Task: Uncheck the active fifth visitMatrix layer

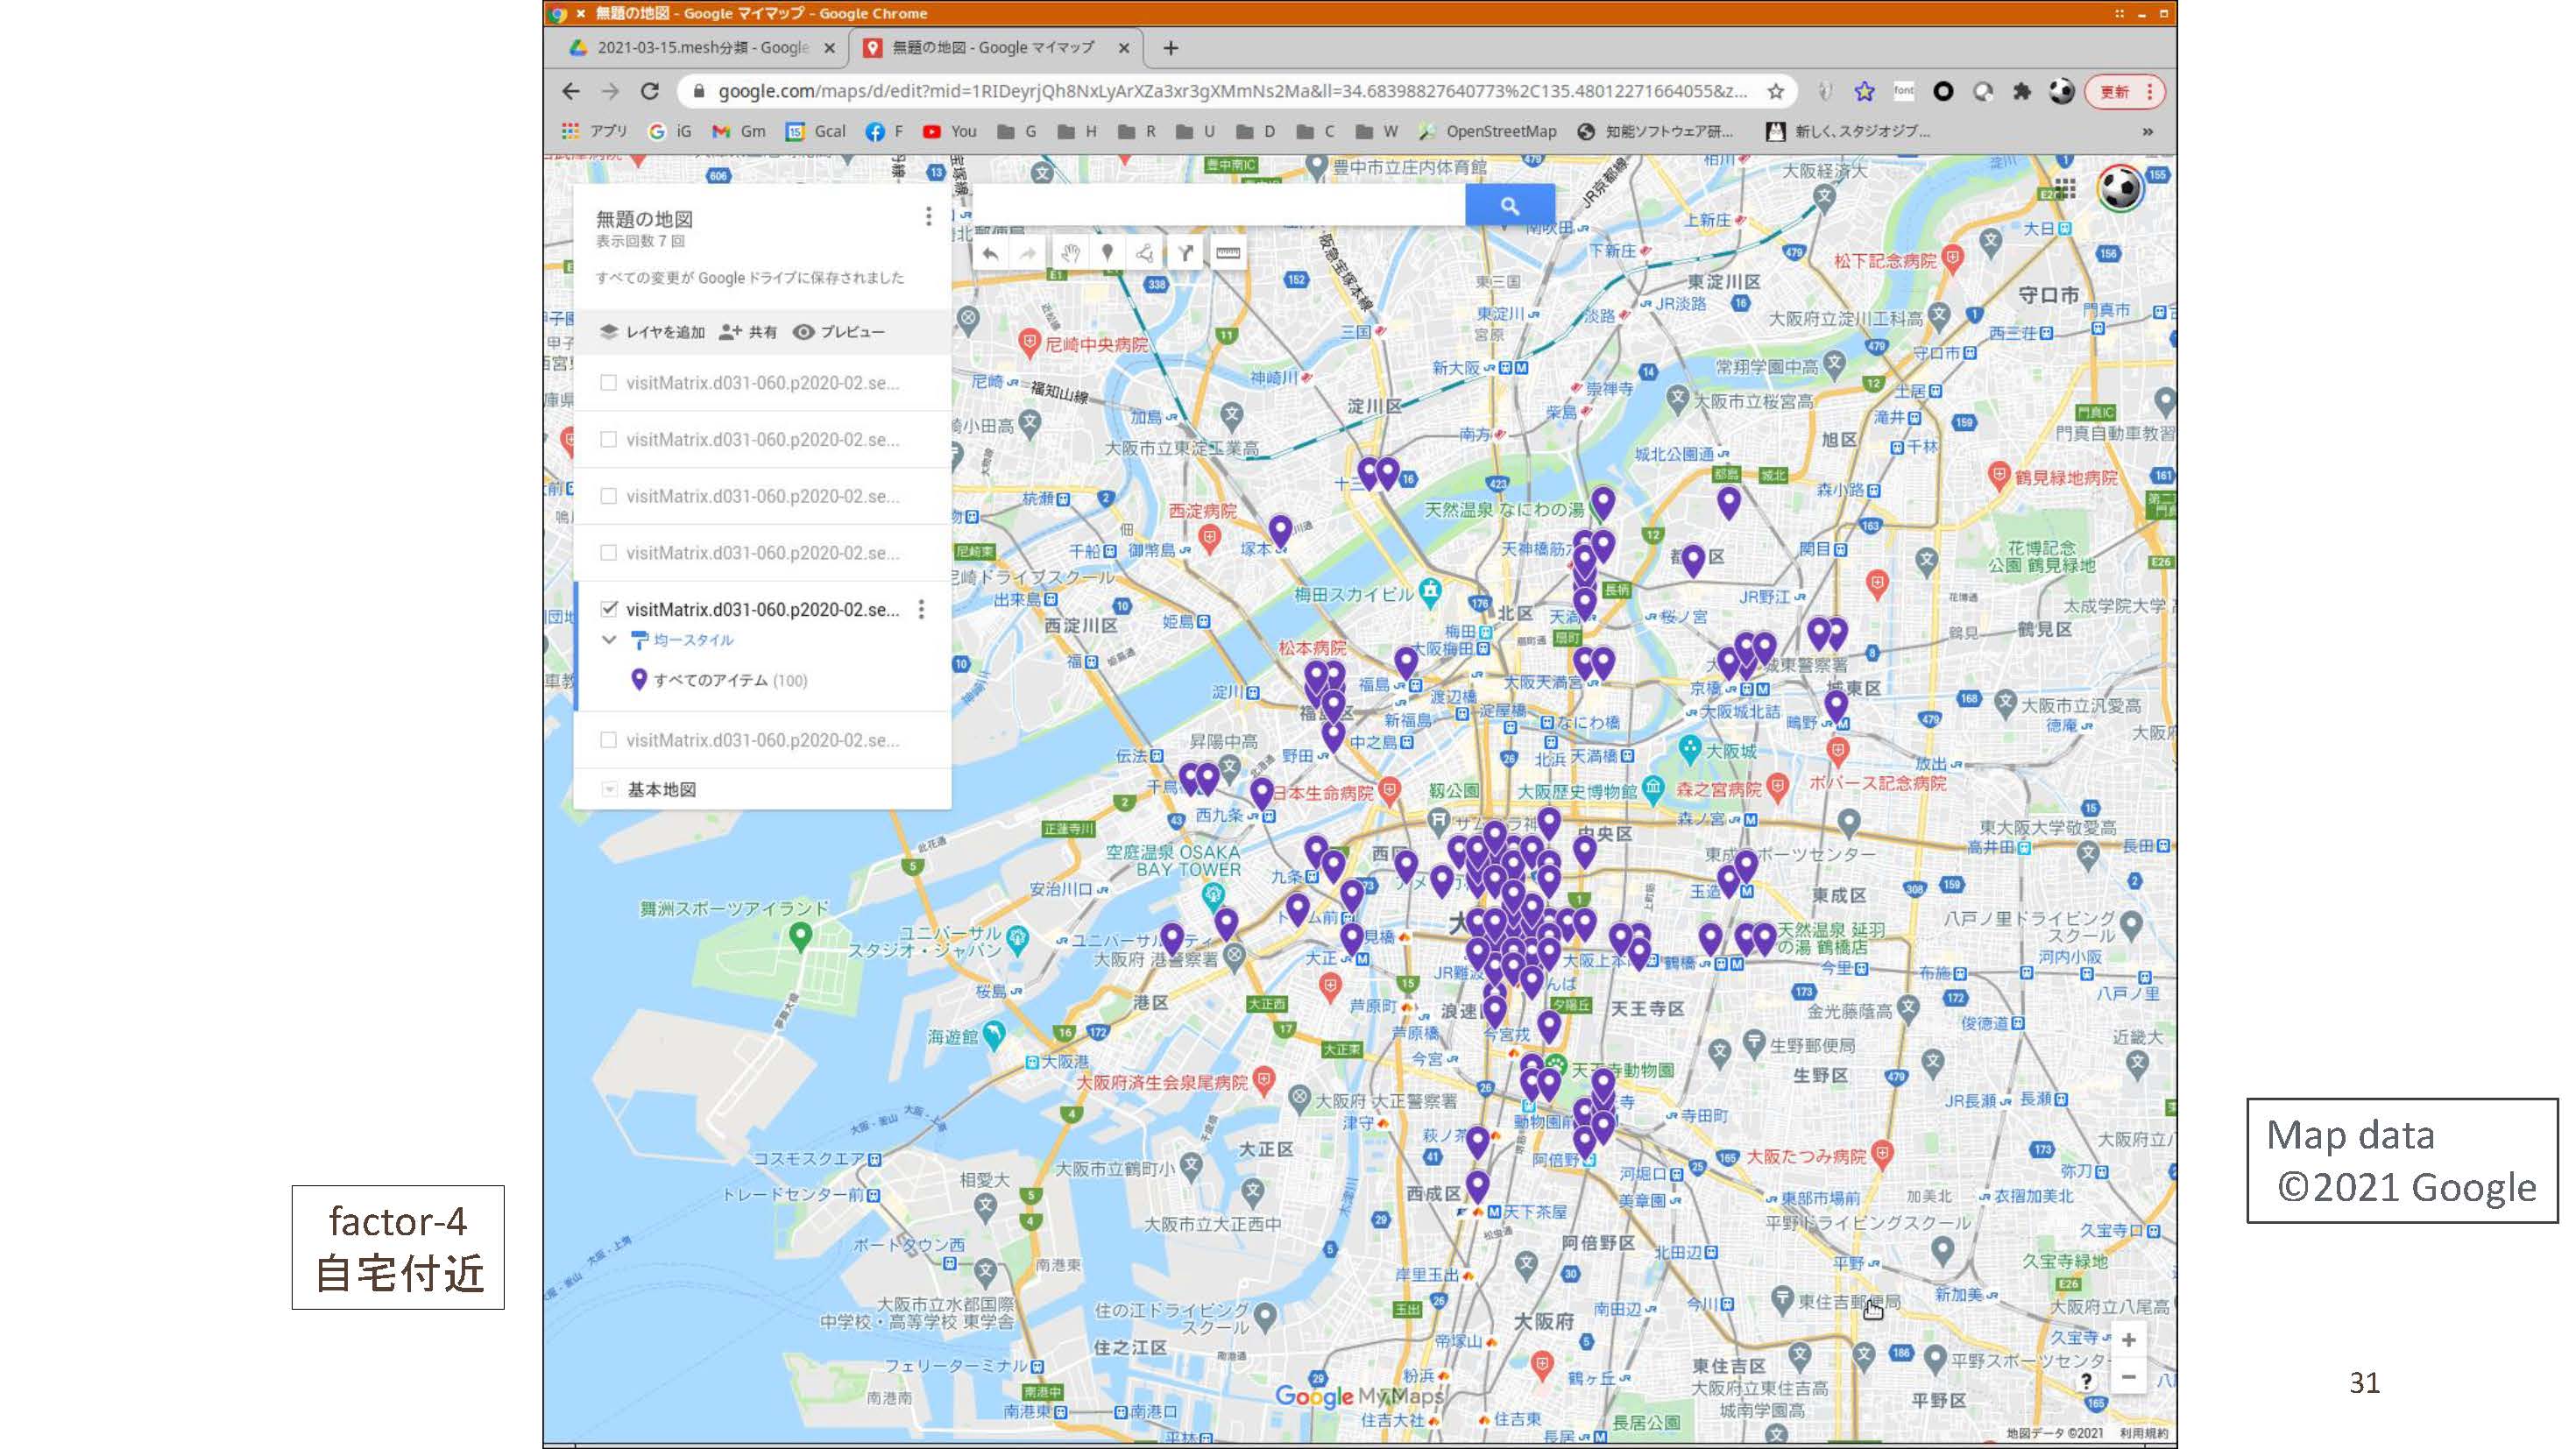Action: tap(608, 609)
